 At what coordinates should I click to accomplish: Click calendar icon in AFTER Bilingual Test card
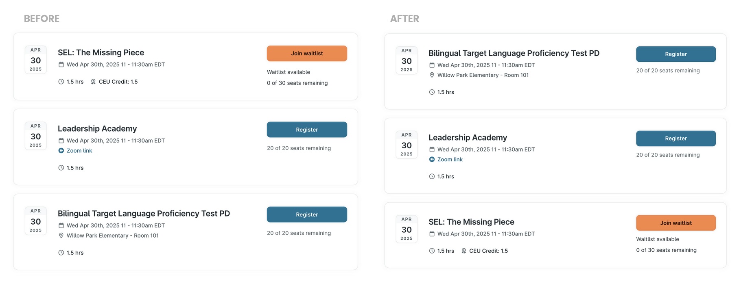[432, 65]
